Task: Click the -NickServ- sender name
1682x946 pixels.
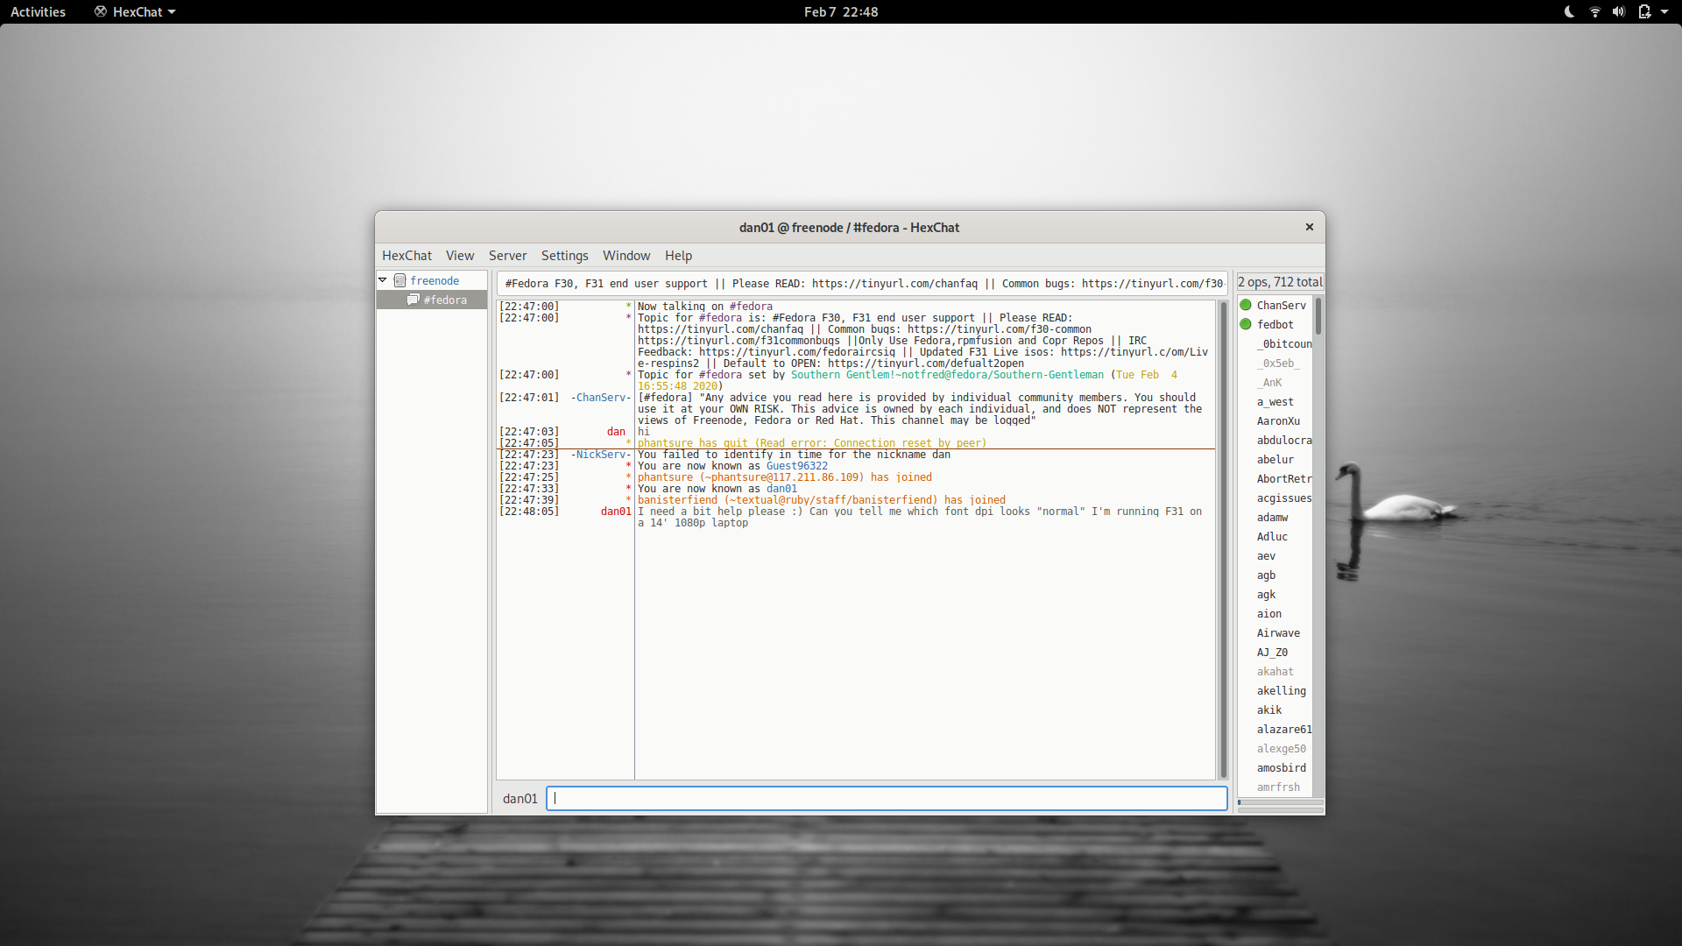Action: (x=601, y=455)
